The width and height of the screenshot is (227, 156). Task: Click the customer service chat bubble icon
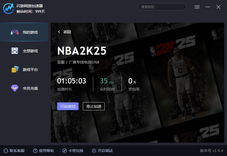coord(6,151)
